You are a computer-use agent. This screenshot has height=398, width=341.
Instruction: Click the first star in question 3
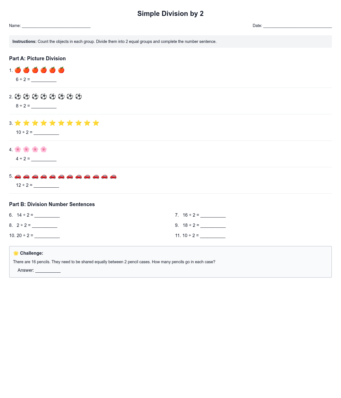pos(18,123)
